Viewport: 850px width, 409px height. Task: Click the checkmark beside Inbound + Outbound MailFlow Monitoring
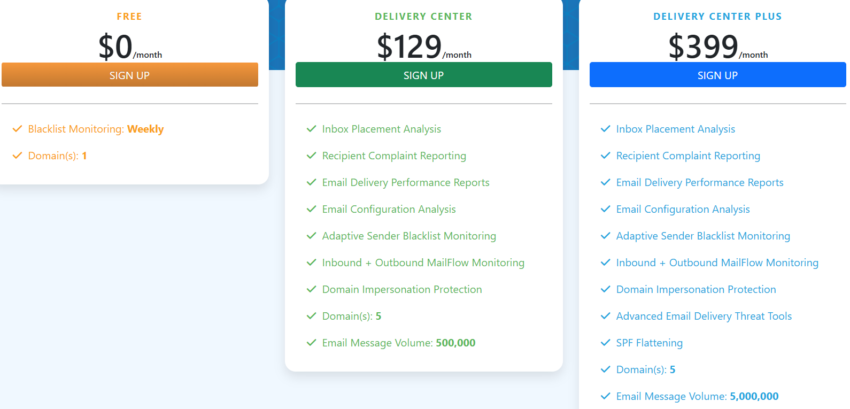tap(312, 262)
